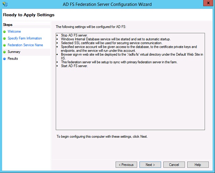Click the green dot beside Specify Farm Information
Image resolution: width=215 pixels, height=173 pixels.
[5, 38]
